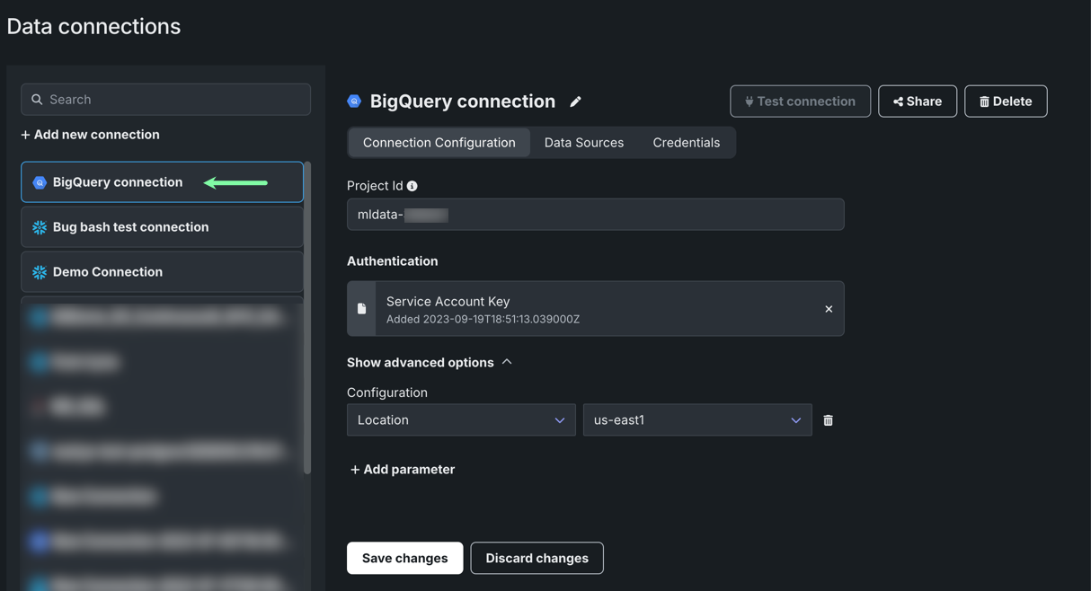This screenshot has width=1091, height=591.
Task: Click the BigQuery icon next to connection title
Action: [x=354, y=101]
